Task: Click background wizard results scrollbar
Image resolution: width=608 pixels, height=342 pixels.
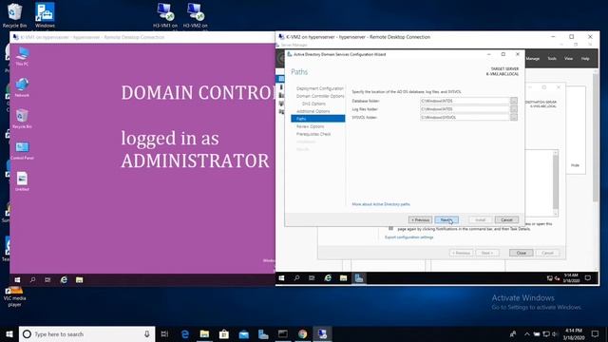Action: point(556,183)
